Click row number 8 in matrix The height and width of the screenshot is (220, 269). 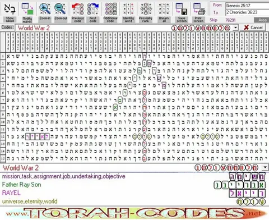(x=3, y=107)
